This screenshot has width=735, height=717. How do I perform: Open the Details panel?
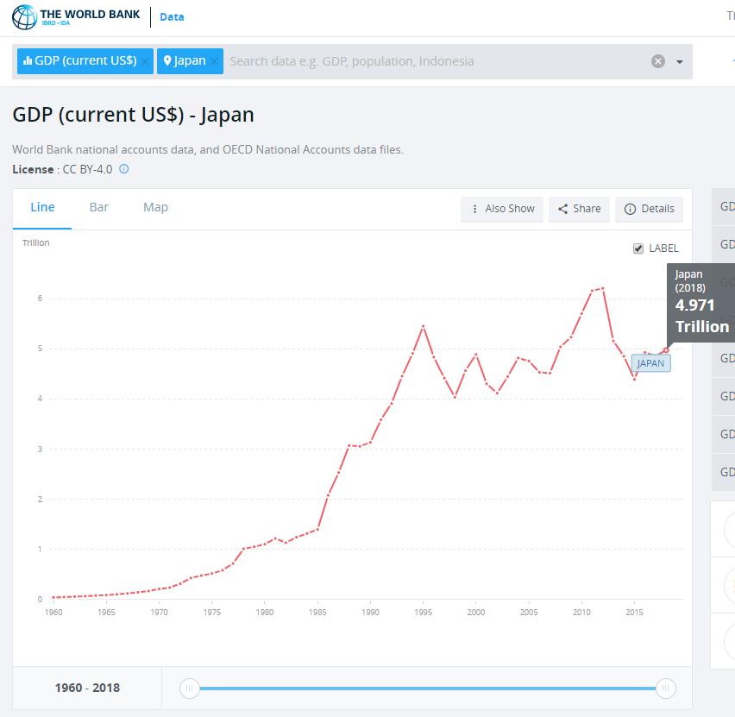pyautogui.click(x=649, y=209)
